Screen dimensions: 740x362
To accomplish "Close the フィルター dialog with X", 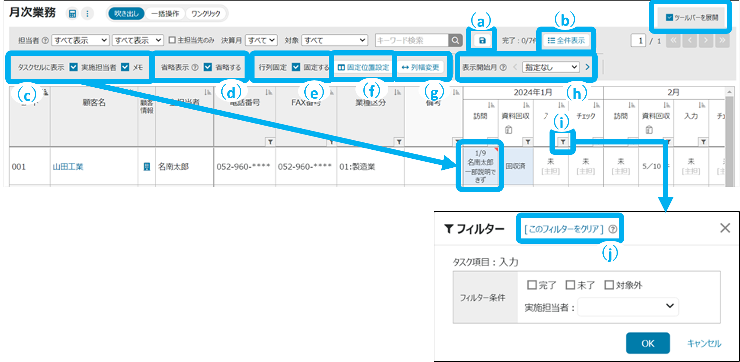I will (x=725, y=228).
